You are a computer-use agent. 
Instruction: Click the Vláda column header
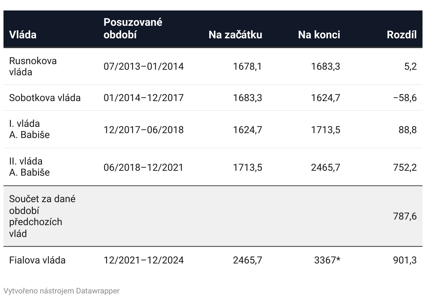[23, 34]
